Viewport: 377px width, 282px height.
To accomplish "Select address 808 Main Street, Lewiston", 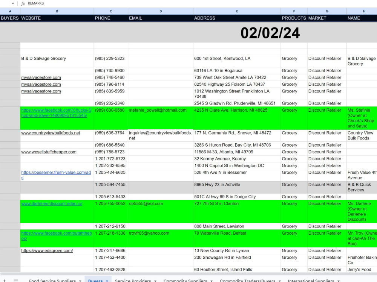I will click(237, 226).
